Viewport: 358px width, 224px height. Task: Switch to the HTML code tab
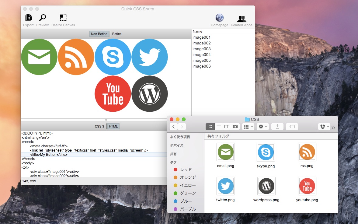(x=113, y=126)
